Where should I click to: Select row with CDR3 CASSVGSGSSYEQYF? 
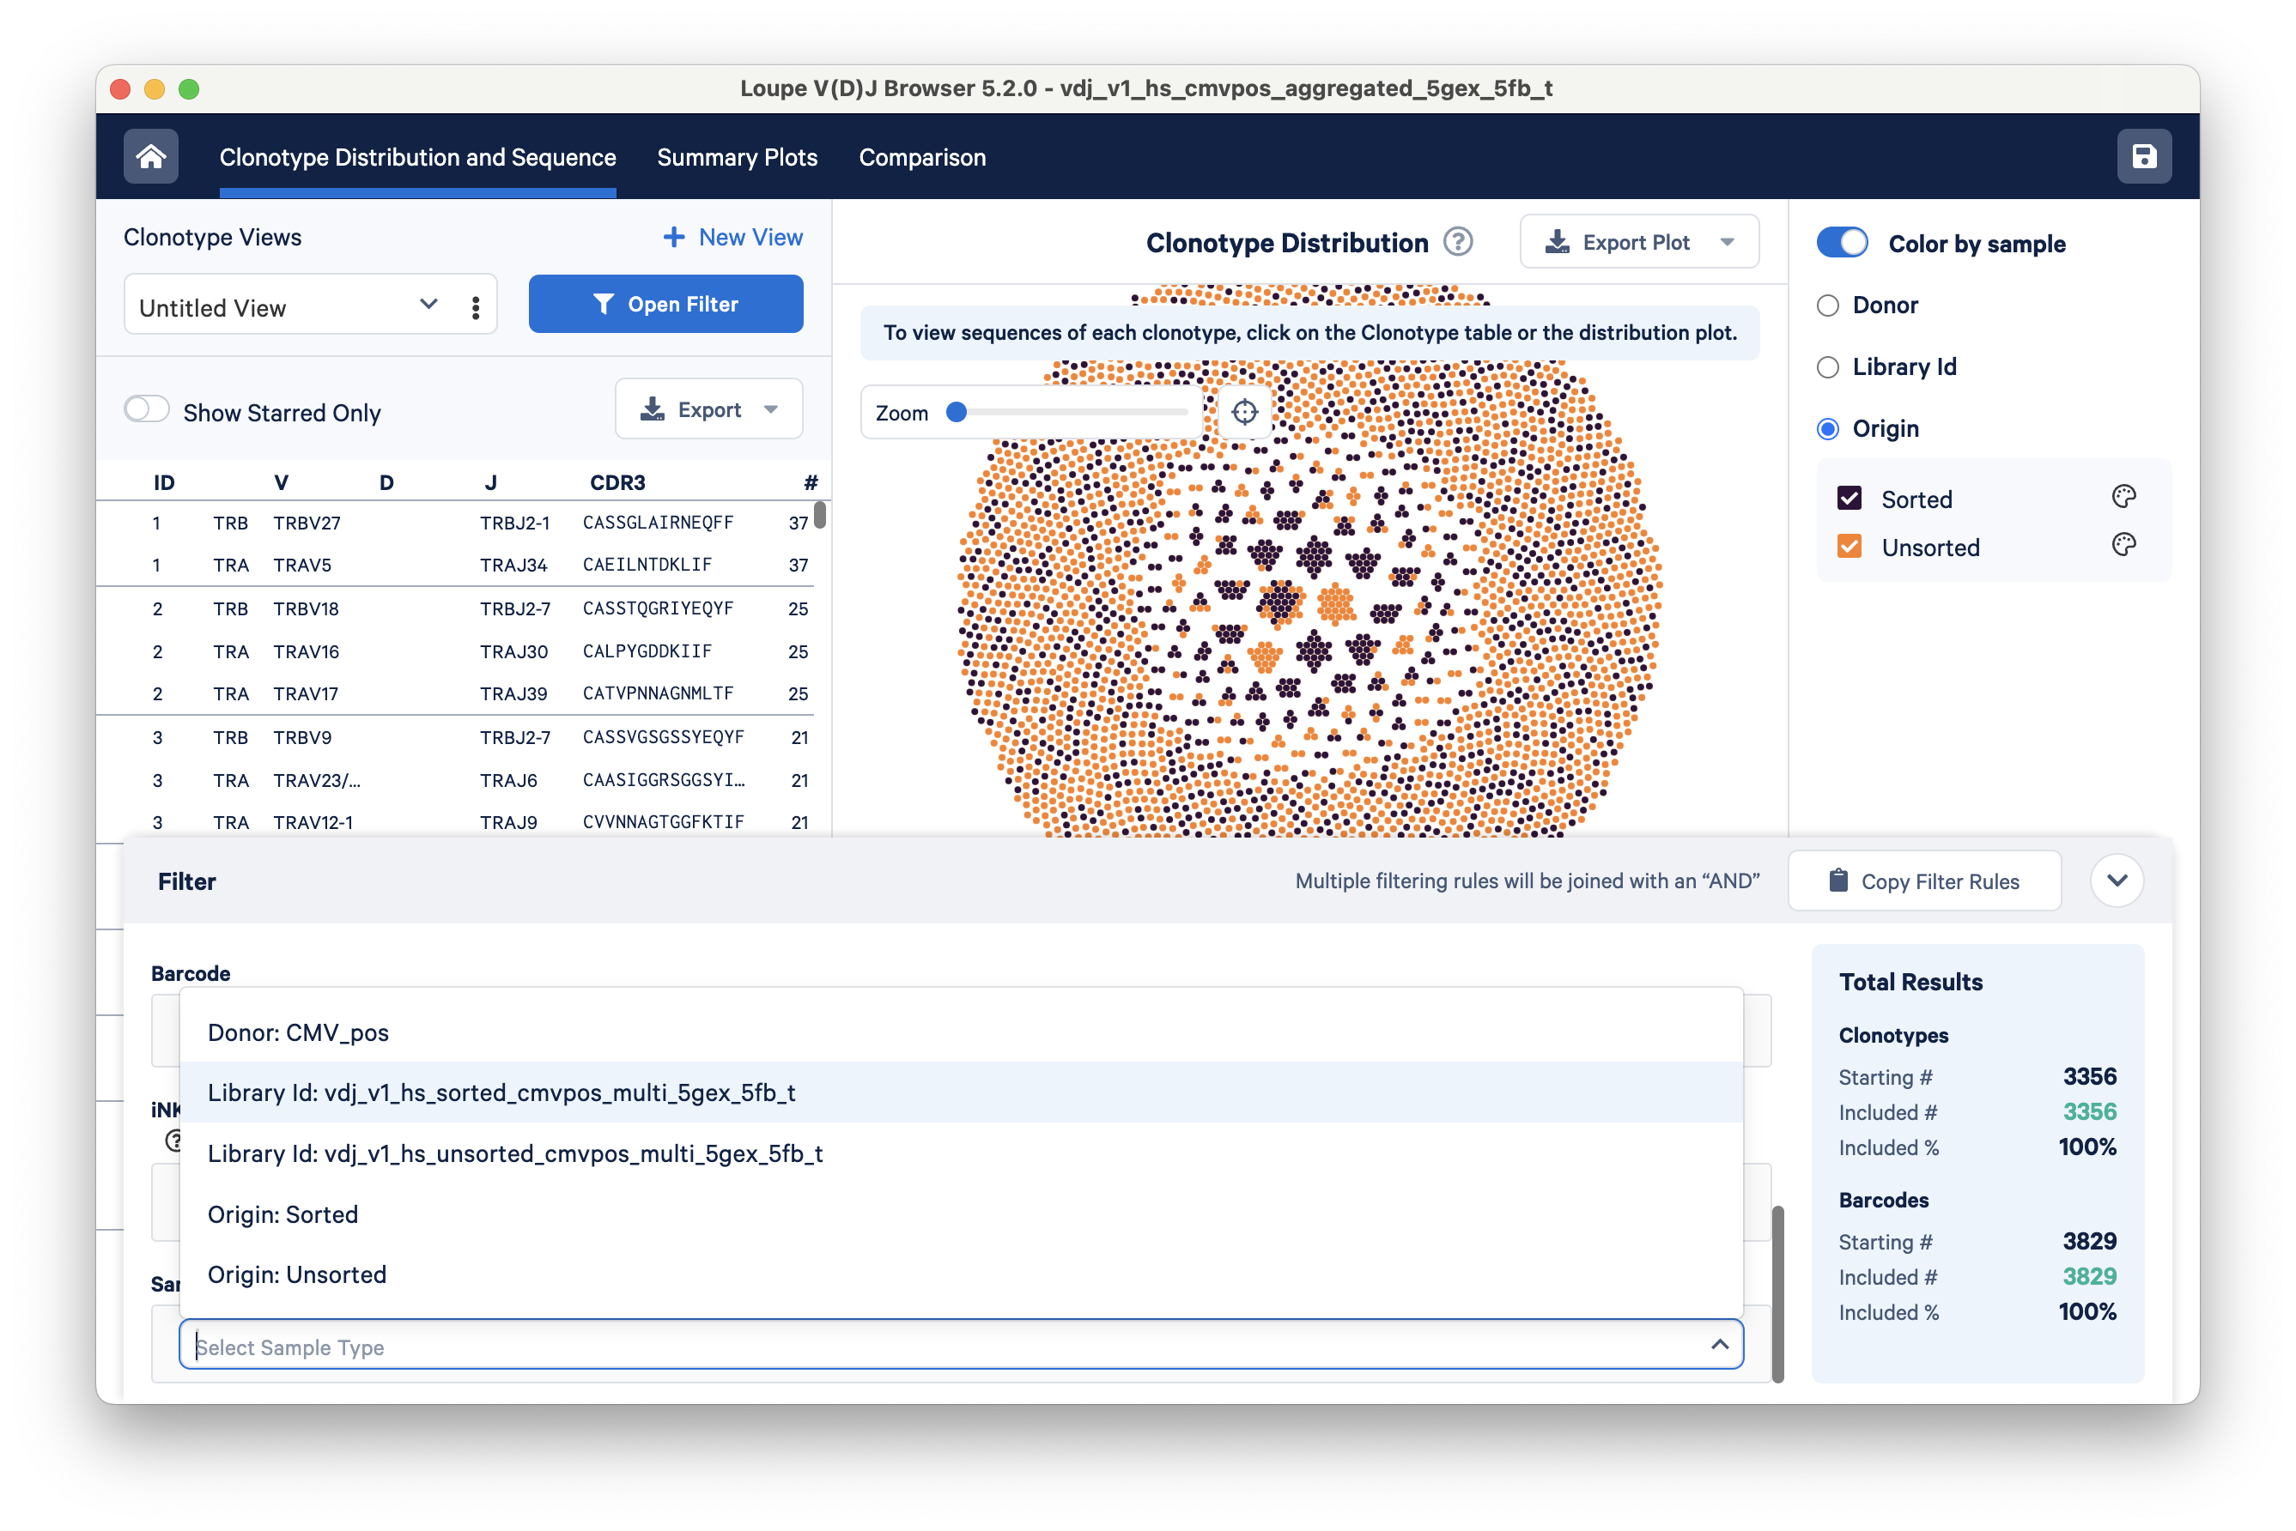[x=455, y=737]
